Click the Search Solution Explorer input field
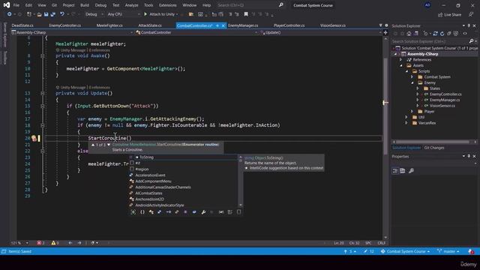The image size is (480, 270). [x=430, y=41]
